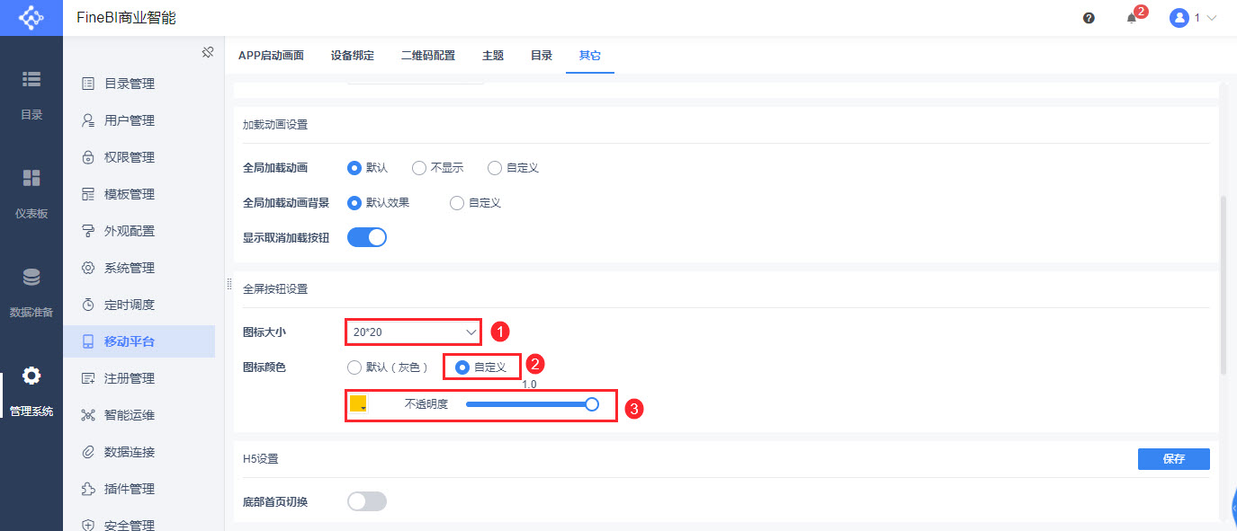
Task: Select 不显示 for 全局加载动画
Action: tap(419, 168)
